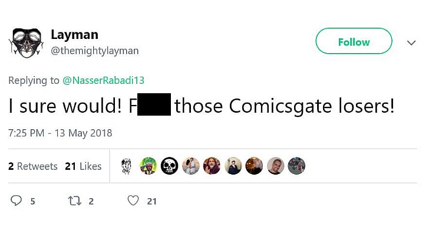Open the green-background cartoon liker avatar

(x=149, y=166)
